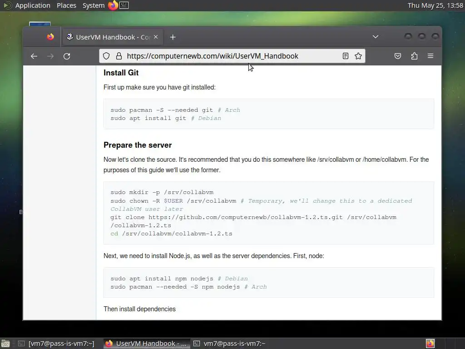Save page to Pocket
Viewport: 465px width, 349px height.
click(398, 56)
